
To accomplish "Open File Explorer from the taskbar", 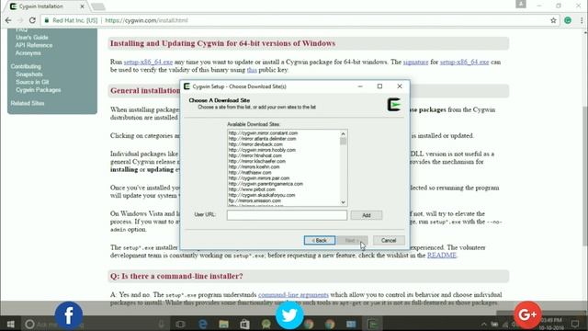I will (x=223, y=324).
